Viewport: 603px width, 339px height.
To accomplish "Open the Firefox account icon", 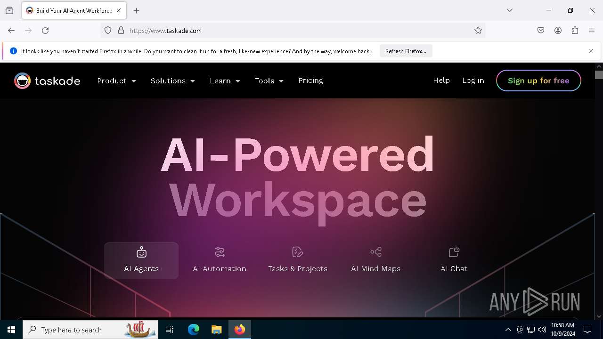I will click(x=558, y=31).
